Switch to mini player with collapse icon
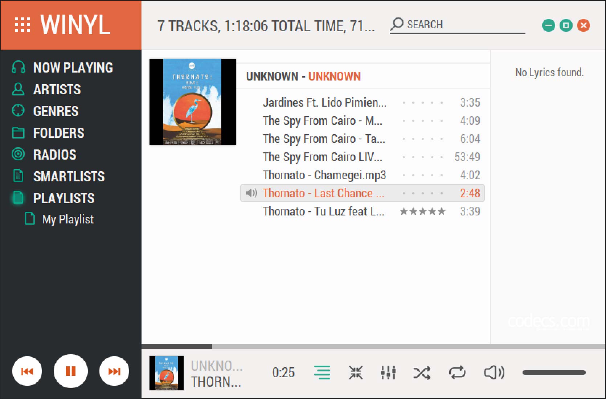606x399 pixels. (x=356, y=373)
